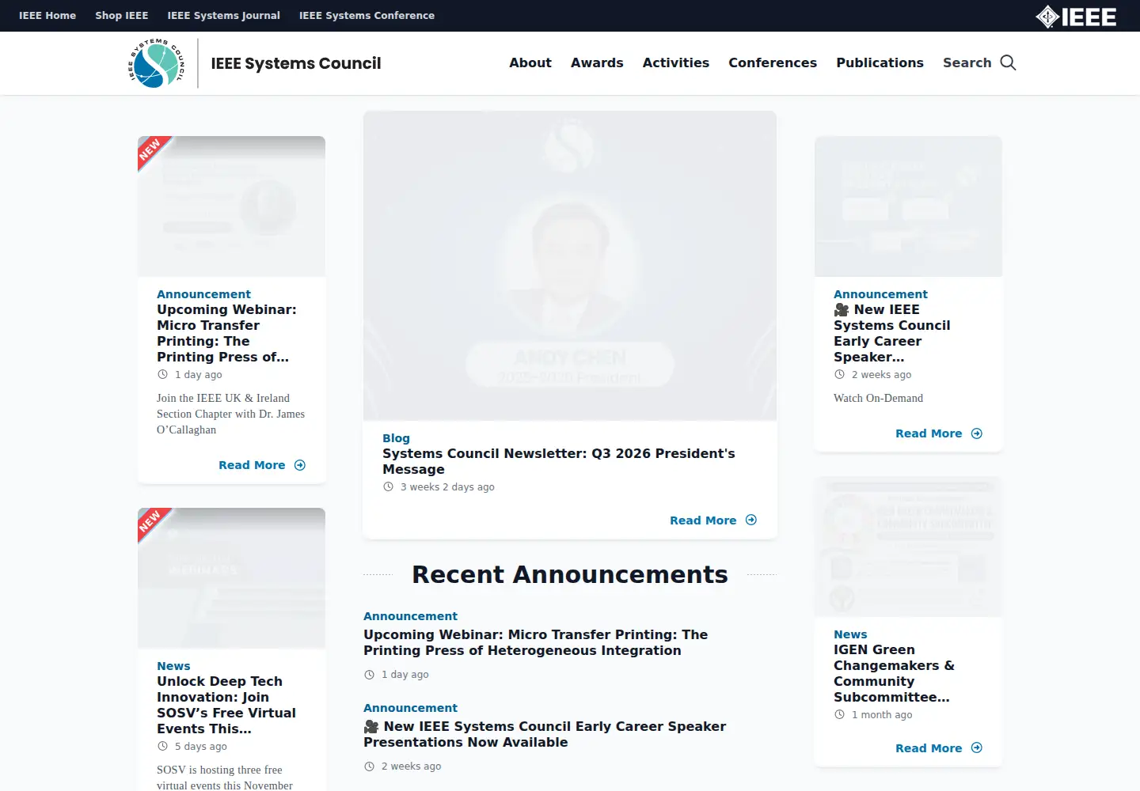
Task: Open the IEEE Systems Council round logo
Action: point(157,63)
